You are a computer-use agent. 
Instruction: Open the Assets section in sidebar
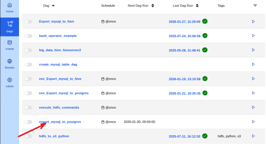[x=10, y=45]
